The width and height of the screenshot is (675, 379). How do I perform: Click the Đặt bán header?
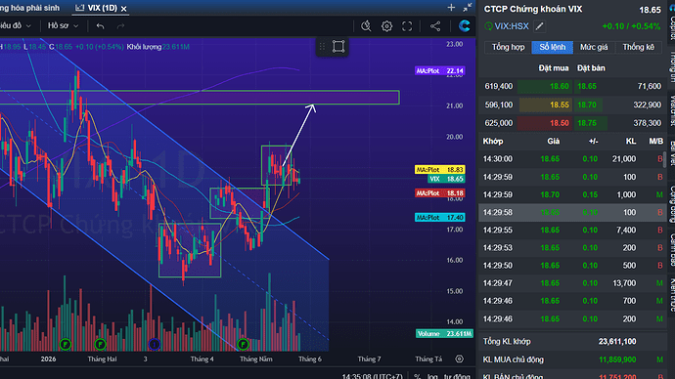pos(591,68)
